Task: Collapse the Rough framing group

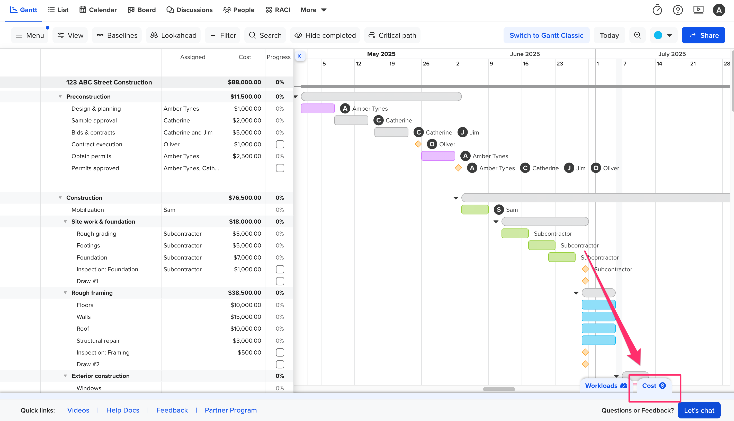Action: tap(66, 293)
